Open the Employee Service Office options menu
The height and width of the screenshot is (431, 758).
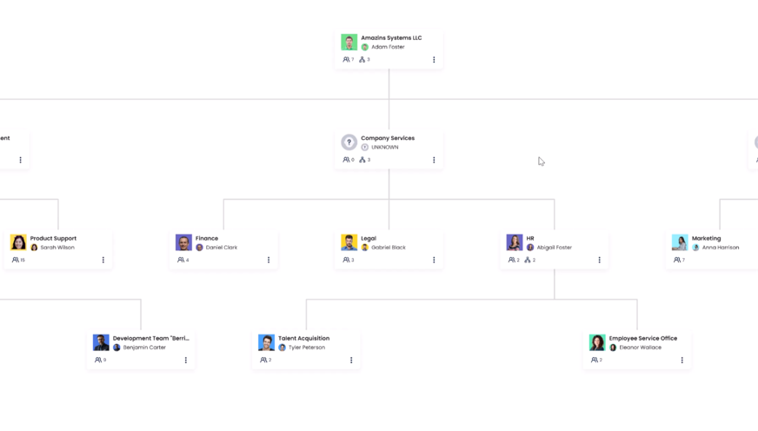coord(682,360)
